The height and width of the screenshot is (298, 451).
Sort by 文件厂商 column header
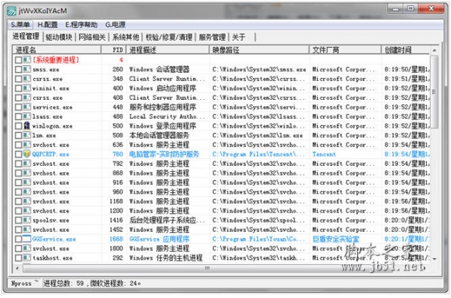coord(346,50)
